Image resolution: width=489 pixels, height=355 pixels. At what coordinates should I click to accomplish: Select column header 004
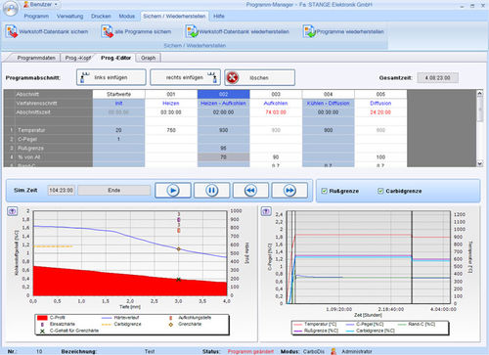click(329, 94)
